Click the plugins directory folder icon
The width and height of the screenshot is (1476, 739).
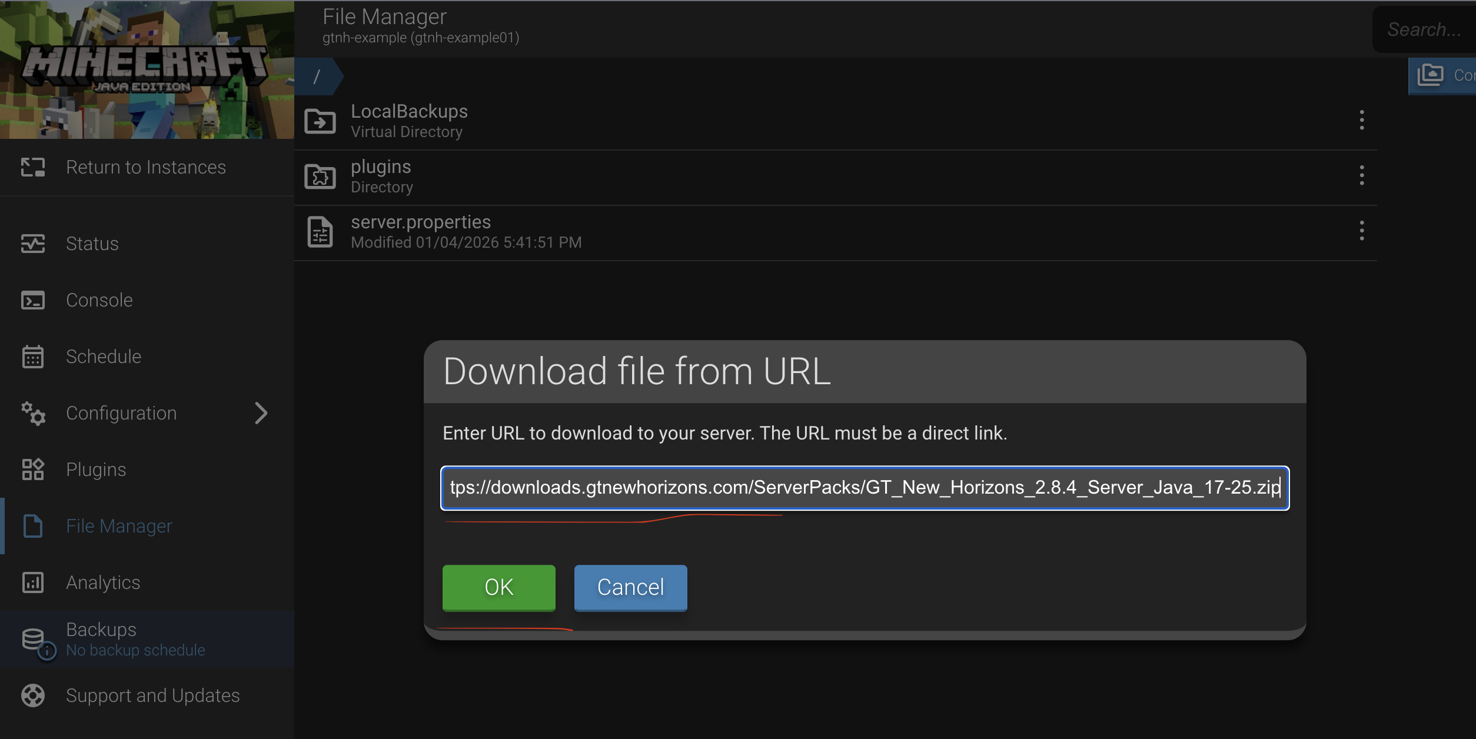(x=320, y=177)
